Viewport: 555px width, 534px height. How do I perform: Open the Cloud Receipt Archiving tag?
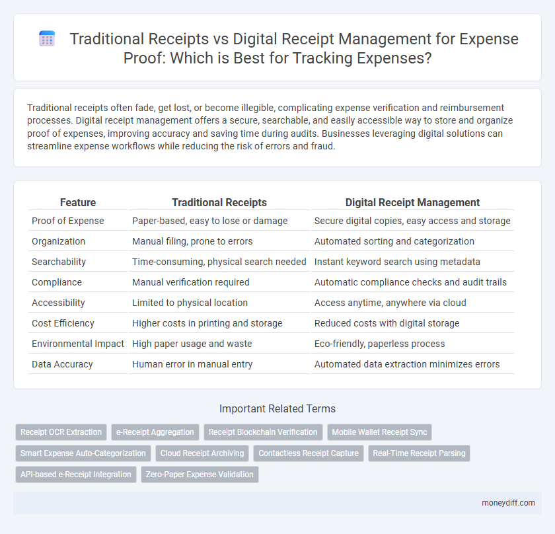pos(202,453)
